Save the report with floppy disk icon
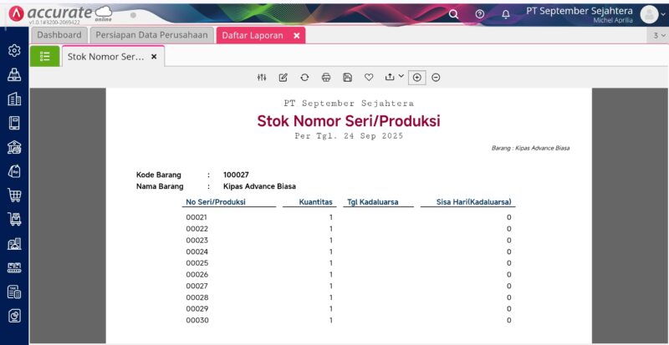669x345 pixels. click(347, 77)
